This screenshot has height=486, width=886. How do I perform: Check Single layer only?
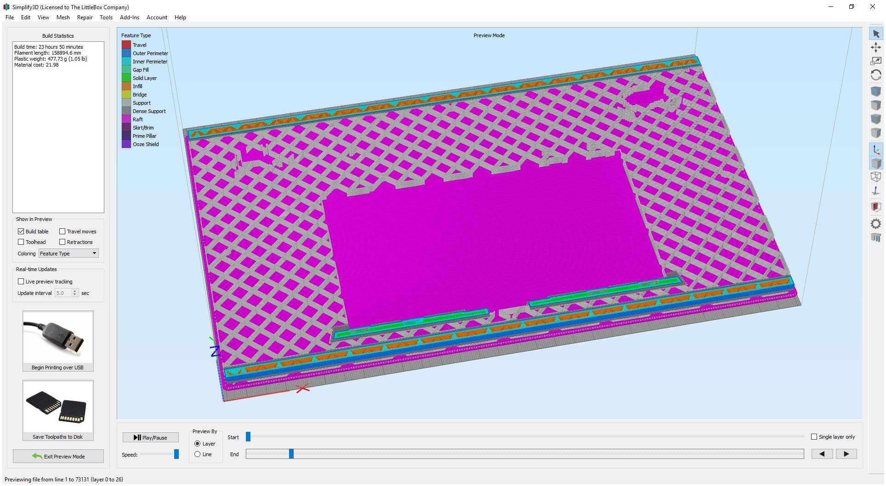pyautogui.click(x=814, y=437)
